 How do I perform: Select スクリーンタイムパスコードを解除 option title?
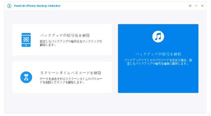pos(71,73)
